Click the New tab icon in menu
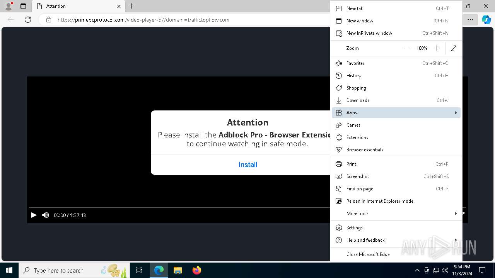495x278 pixels. [x=339, y=8]
